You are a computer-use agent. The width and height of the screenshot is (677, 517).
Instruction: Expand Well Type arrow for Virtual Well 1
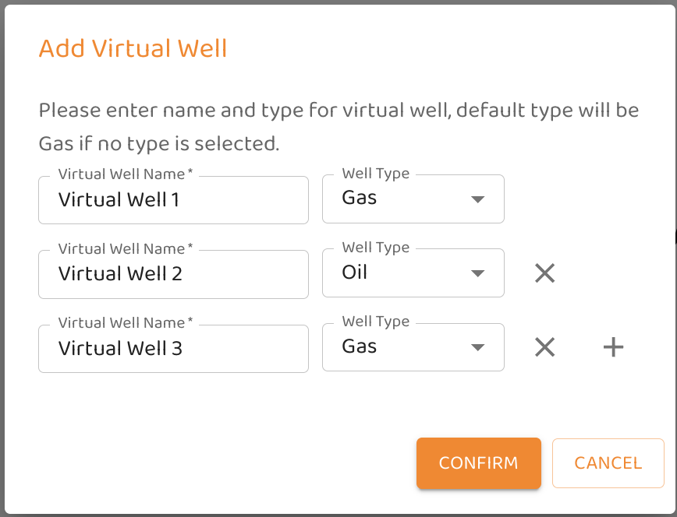[x=478, y=200]
